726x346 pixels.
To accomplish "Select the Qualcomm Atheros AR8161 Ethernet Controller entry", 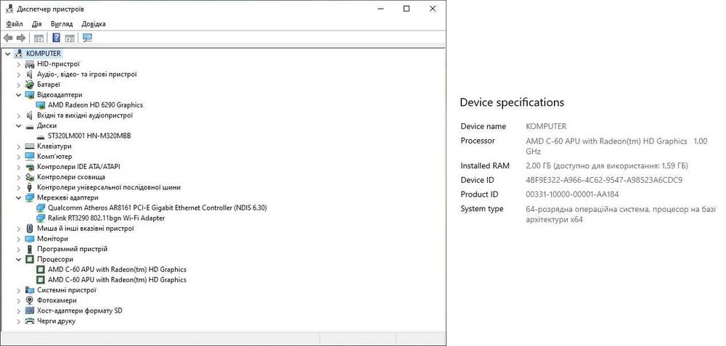I will coord(158,207).
